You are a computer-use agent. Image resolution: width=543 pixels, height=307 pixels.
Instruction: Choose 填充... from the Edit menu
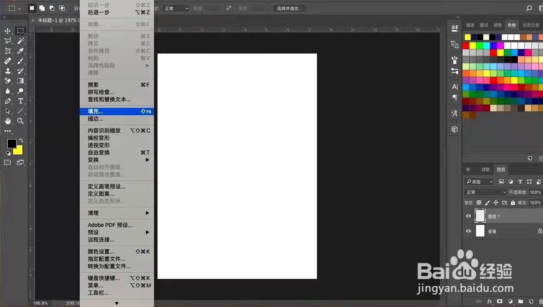tap(117, 111)
